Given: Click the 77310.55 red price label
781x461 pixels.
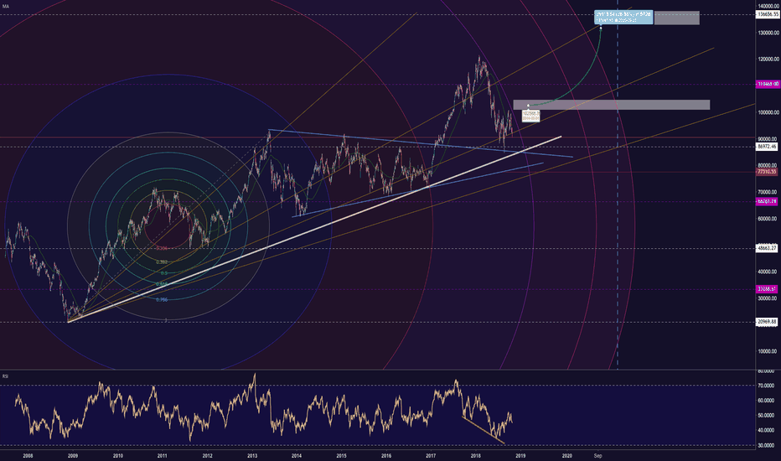Looking at the screenshot, I should [x=767, y=172].
